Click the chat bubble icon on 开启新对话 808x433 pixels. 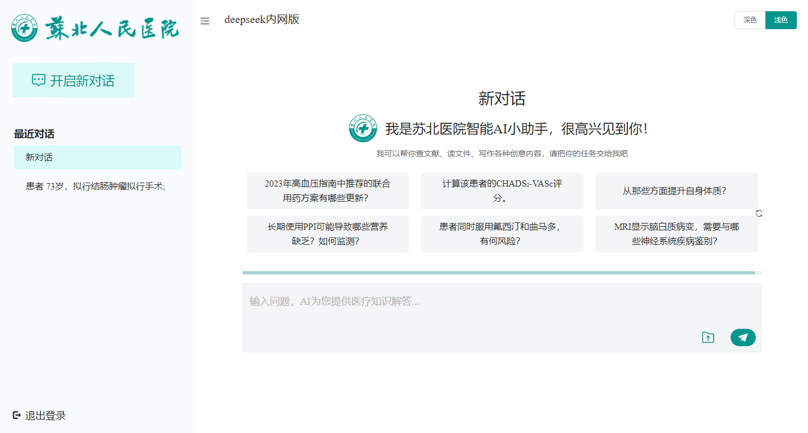pyautogui.click(x=38, y=80)
